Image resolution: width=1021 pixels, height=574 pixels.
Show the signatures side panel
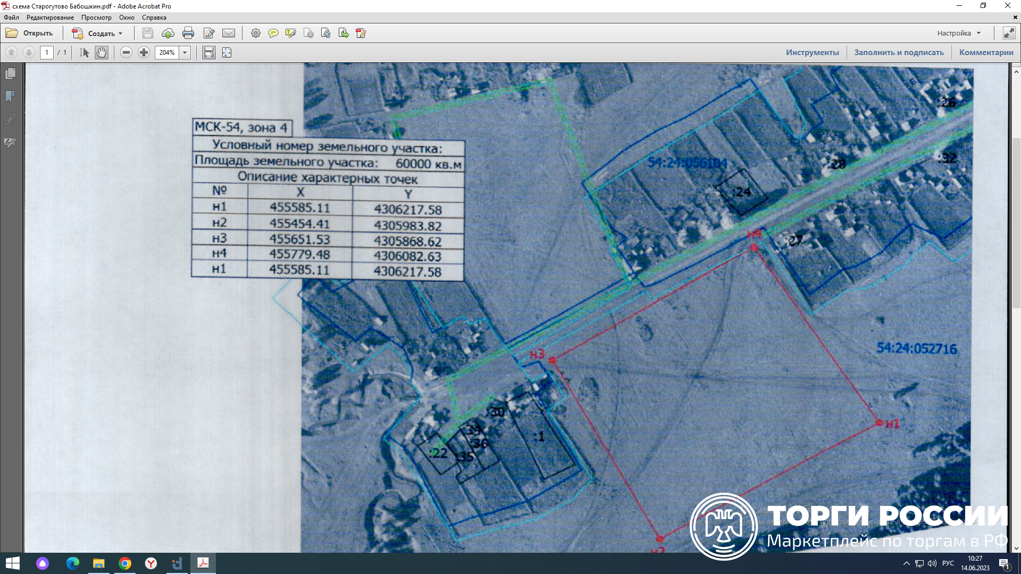pyautogui.click(x=10, y=142)
